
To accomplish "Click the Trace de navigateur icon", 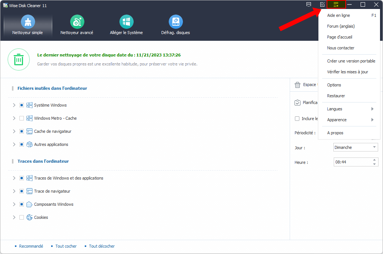I will [x=29, y=191].
